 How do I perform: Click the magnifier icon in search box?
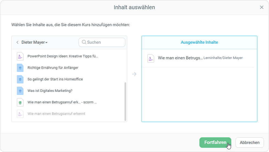84,42
